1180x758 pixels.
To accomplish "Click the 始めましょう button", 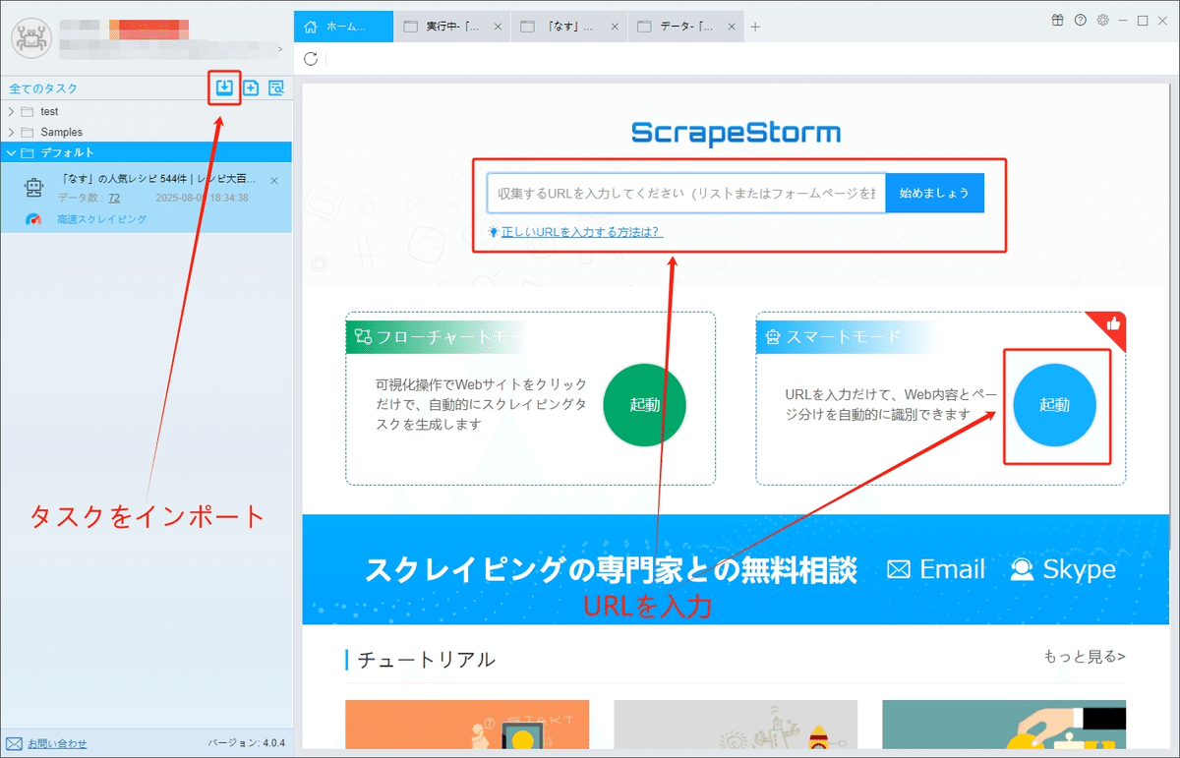I will [934, 193].
